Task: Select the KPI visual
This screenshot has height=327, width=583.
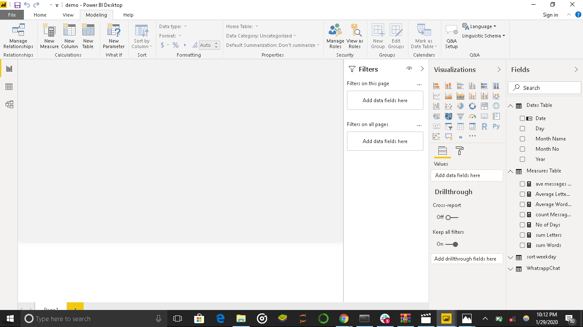Action: point(436,126)
